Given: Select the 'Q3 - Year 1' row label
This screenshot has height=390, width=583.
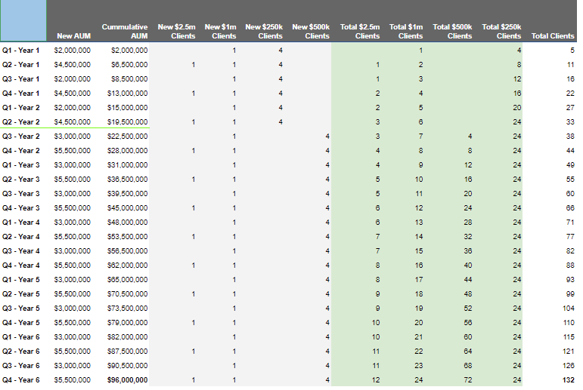Looking at the screenshot, I should 21,79.
